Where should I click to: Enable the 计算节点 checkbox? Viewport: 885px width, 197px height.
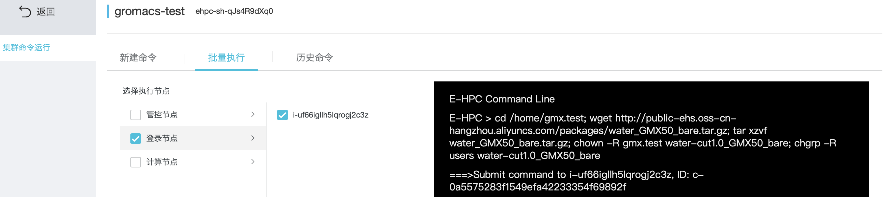(135, 162)
